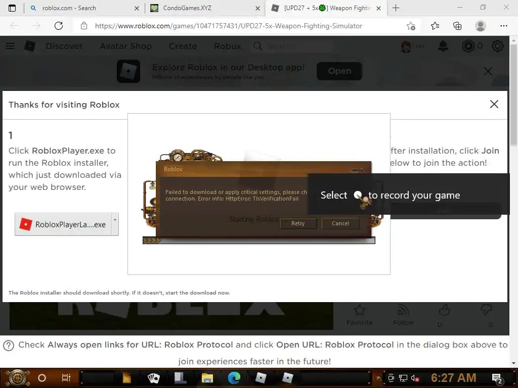The width and height of the screenshot is (518, 388).
Task: Click the gray server taskbar icon
Action: (x=181, y=378)
